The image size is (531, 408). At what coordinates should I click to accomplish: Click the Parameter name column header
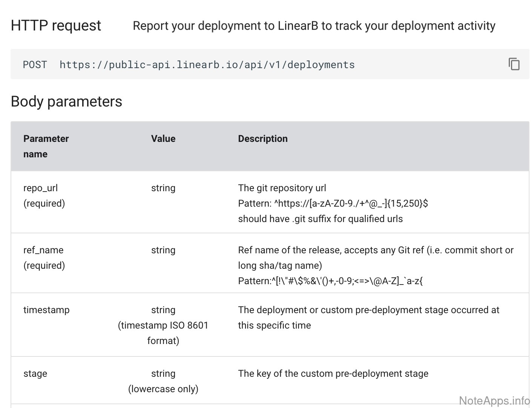click(46, 146)
